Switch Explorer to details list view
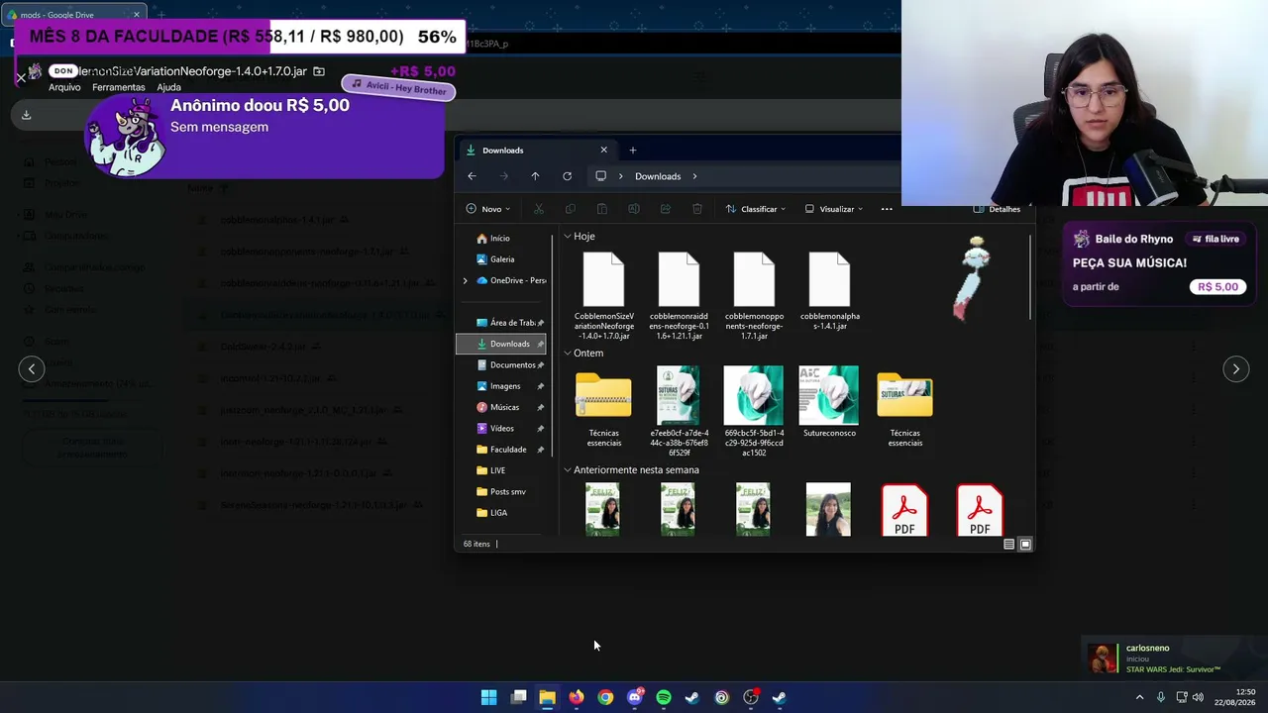This screenshot has width=1268, height=713. click(x=1008, y=544)
